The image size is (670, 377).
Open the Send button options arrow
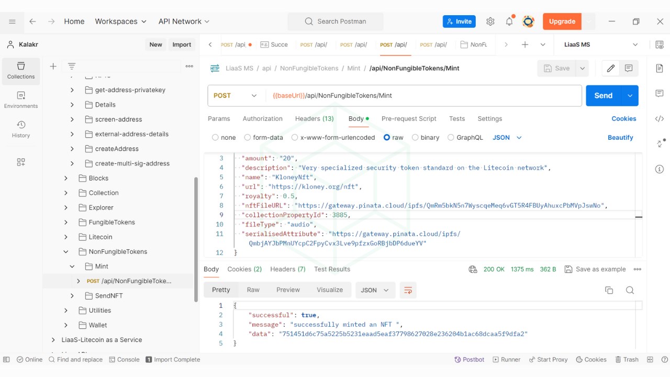tap(630, 96)
